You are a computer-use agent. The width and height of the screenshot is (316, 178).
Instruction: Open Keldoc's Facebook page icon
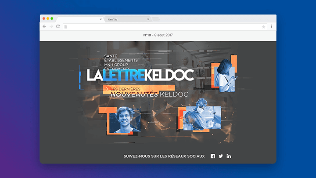(212, 156)
